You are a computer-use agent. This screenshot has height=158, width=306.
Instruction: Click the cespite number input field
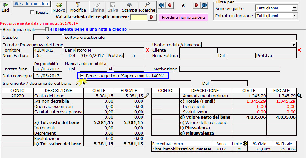click(138, 17)
